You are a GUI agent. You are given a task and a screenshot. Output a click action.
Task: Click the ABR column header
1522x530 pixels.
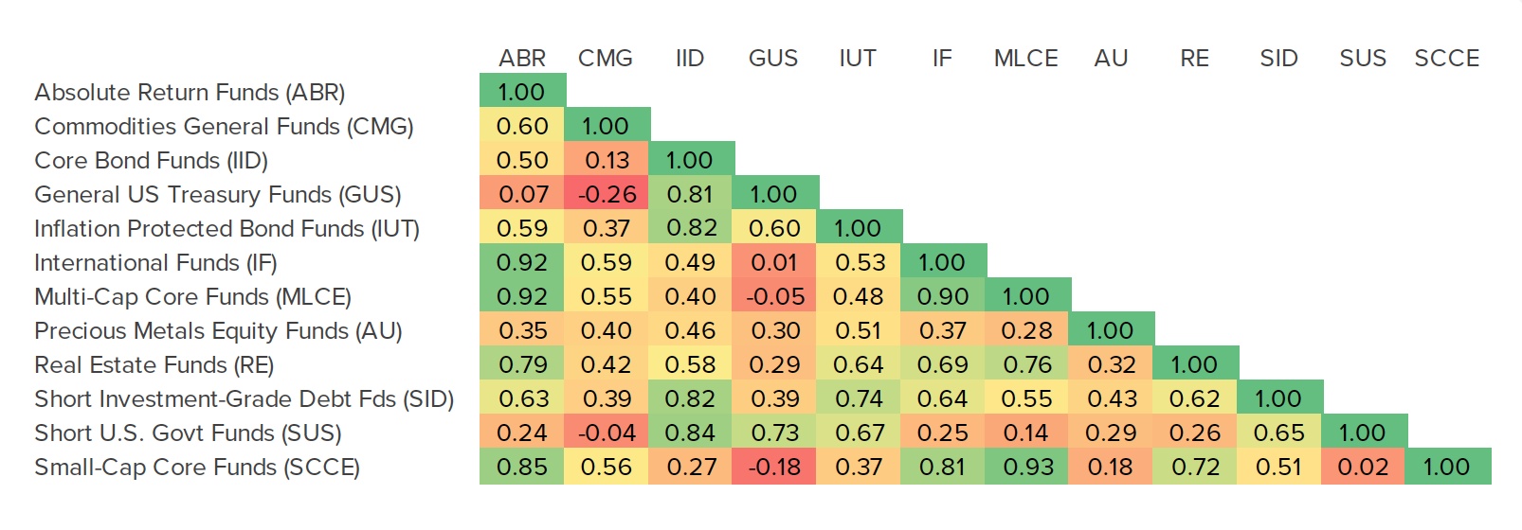[522, 59]
